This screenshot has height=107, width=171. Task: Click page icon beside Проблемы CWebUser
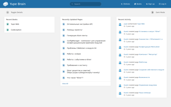tap(64, 48)
